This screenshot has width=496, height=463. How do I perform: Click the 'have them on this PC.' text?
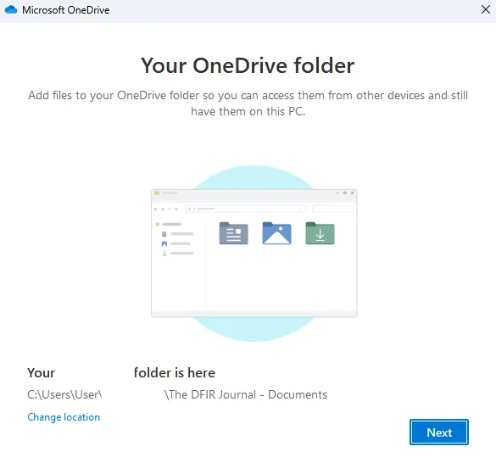(x=248, y=111)
